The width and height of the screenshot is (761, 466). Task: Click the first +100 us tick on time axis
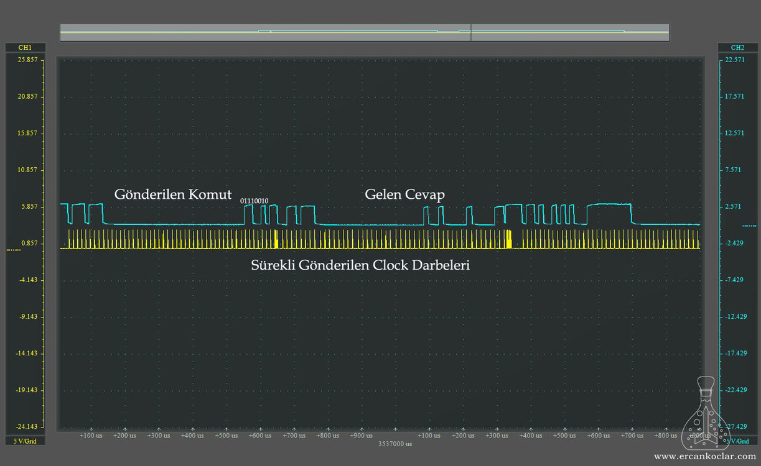[91, 436]
